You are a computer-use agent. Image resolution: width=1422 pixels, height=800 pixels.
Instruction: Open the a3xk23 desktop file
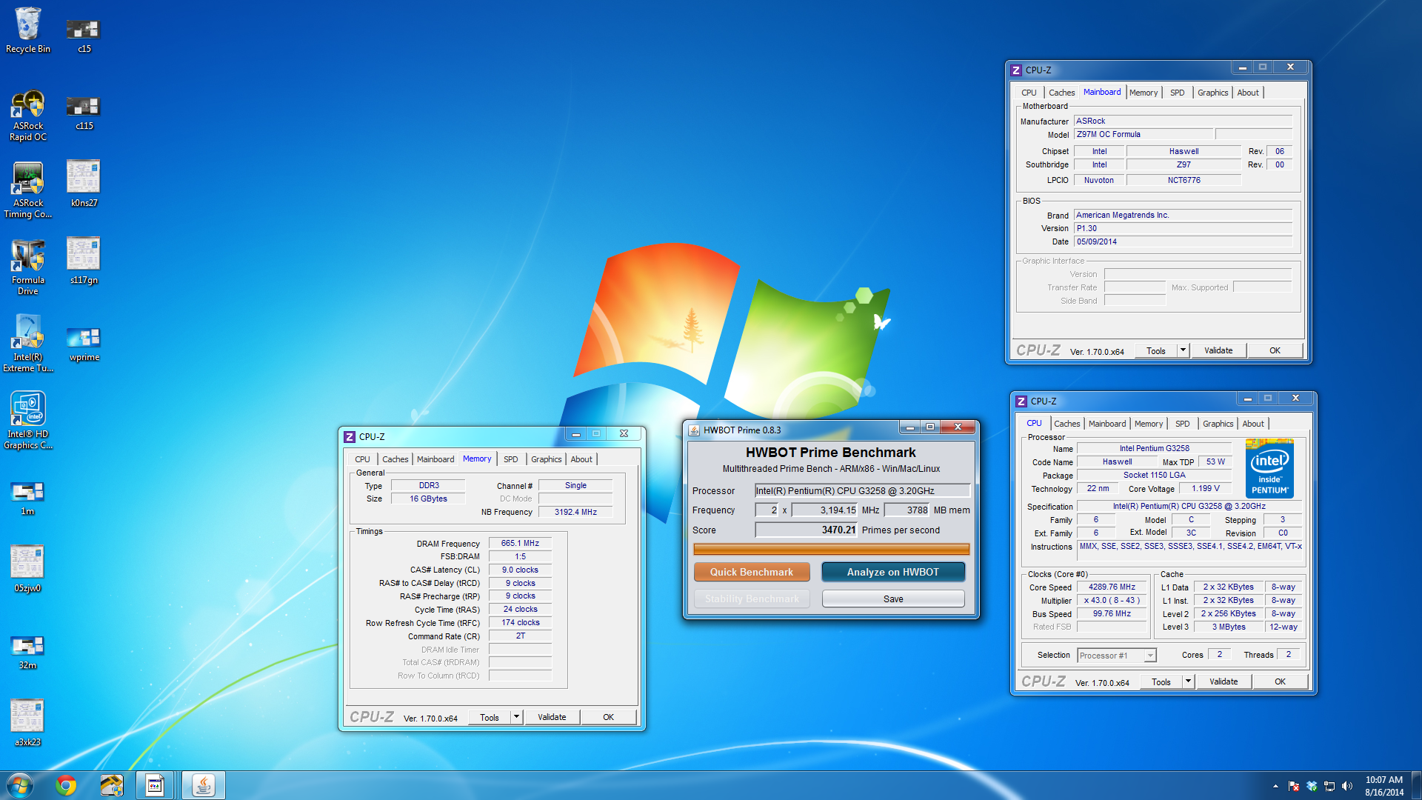tap(28, 723)
